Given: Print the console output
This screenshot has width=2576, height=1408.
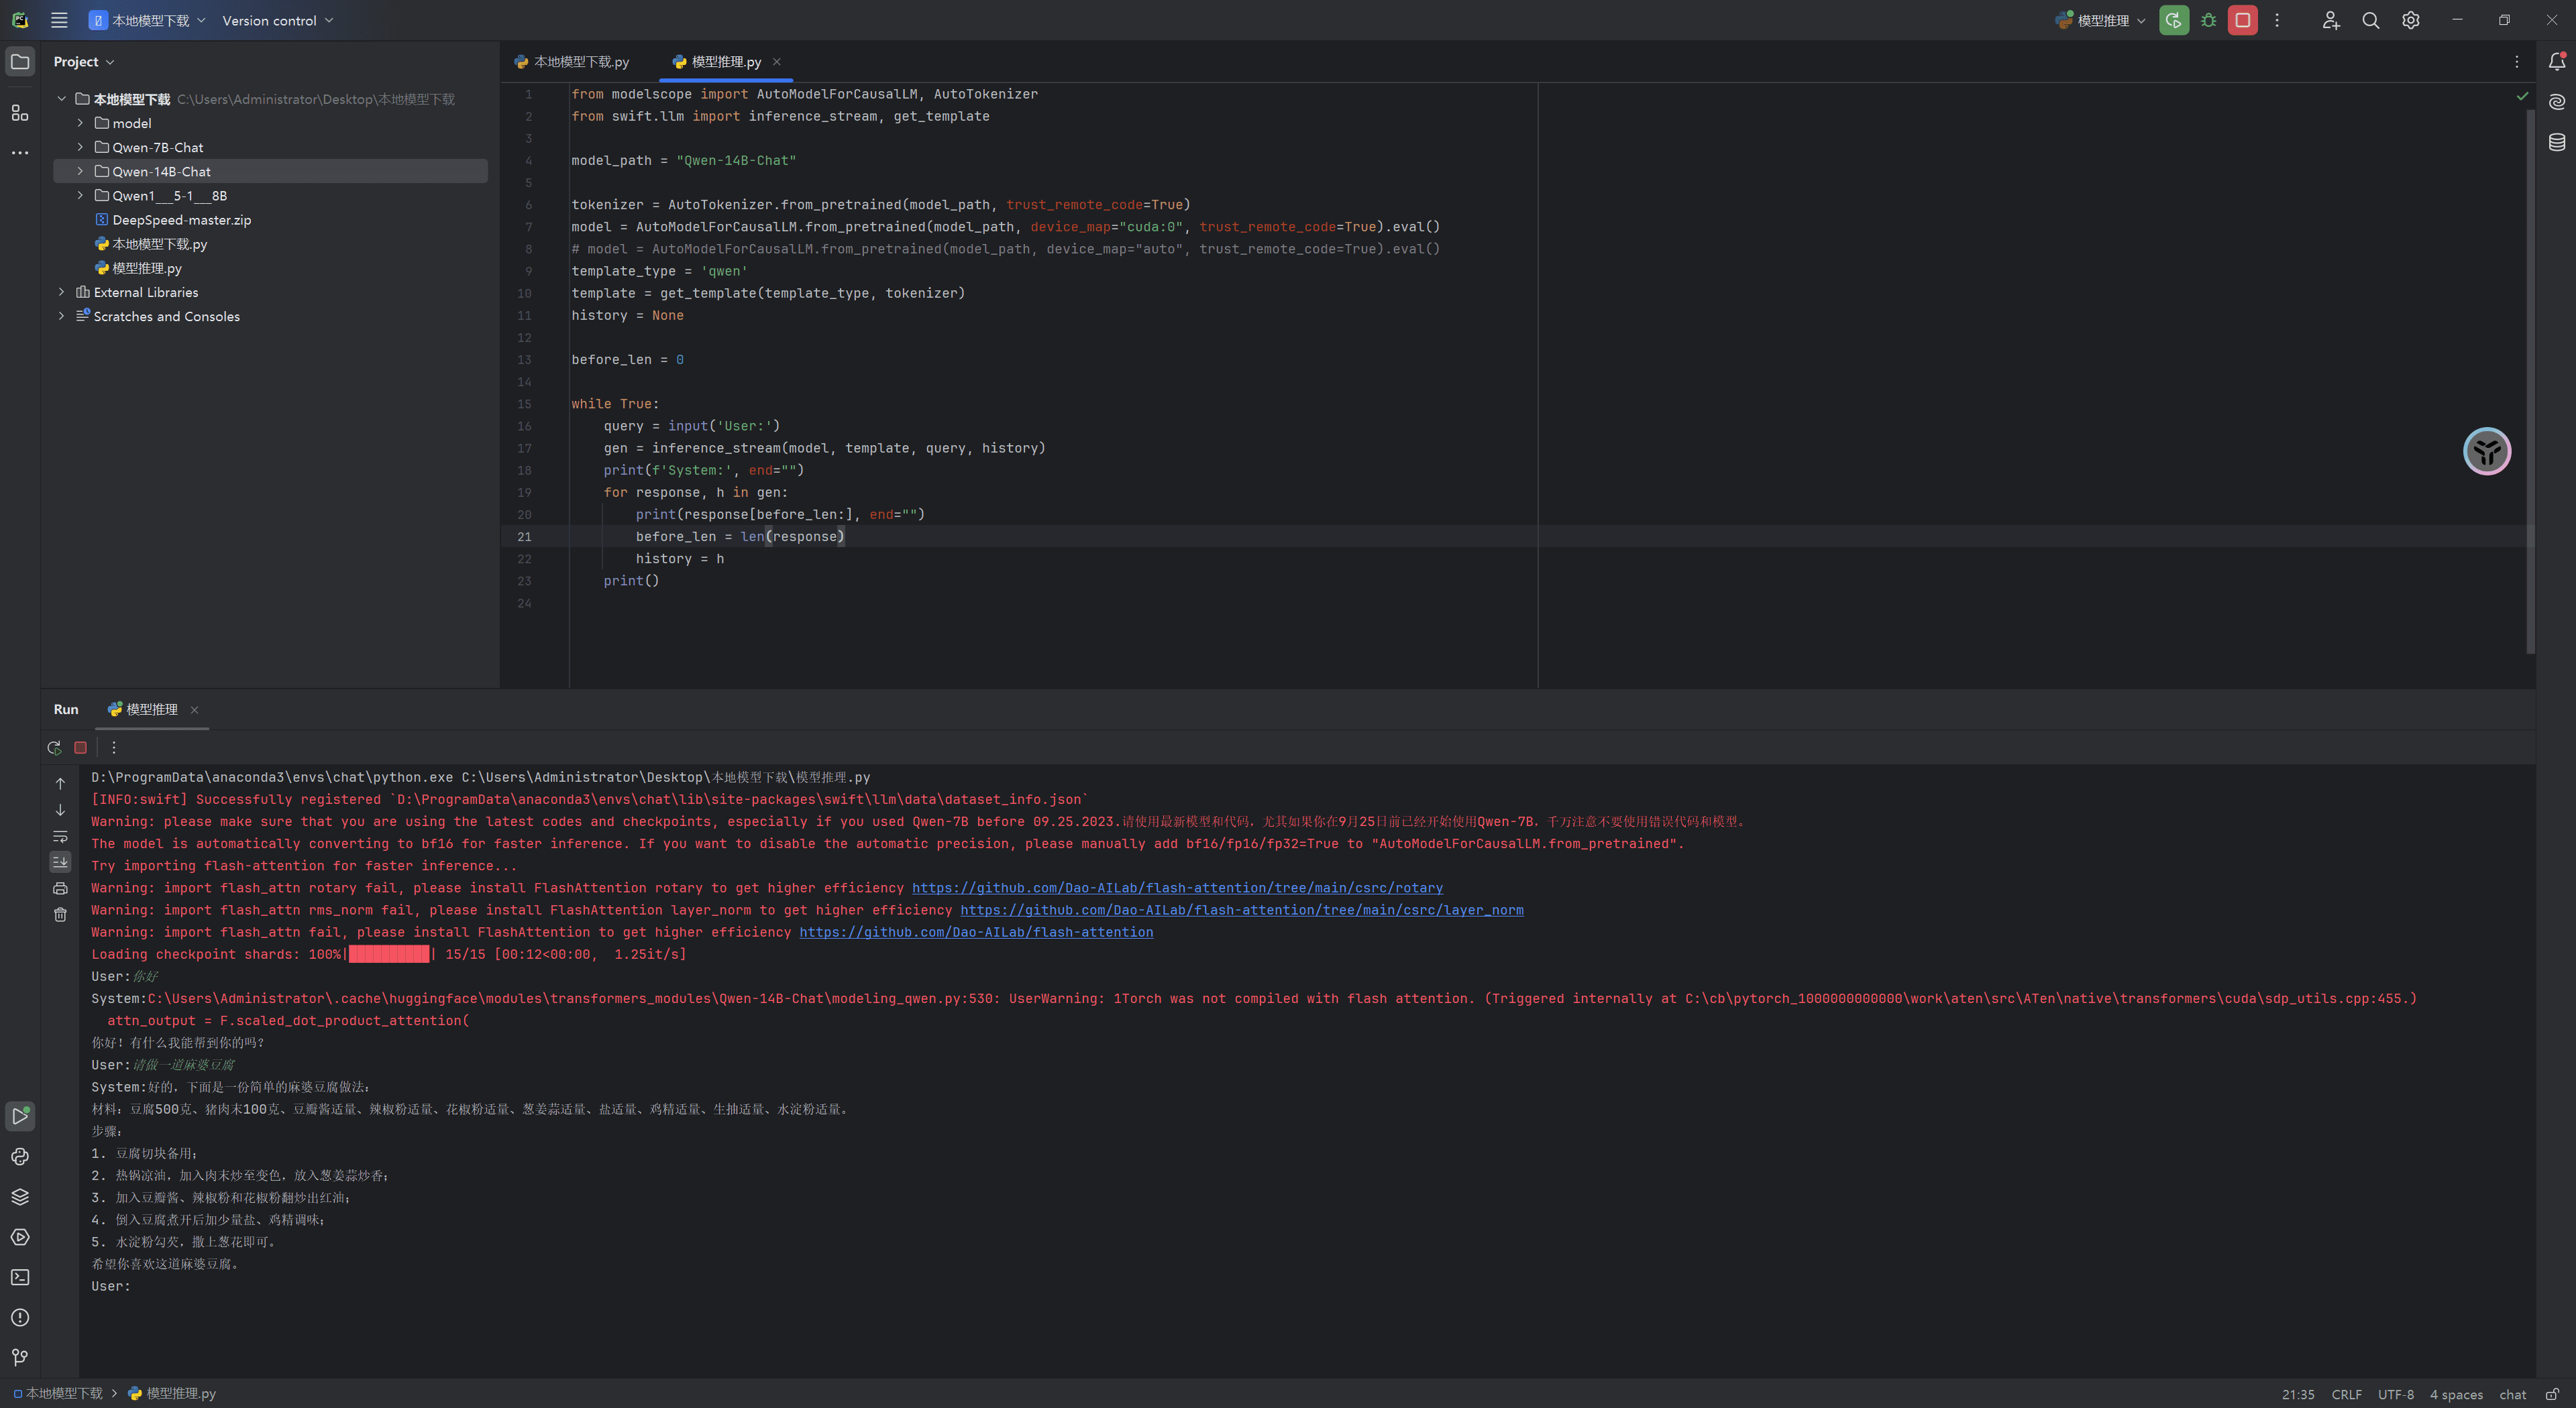Looking at the screenshot, I should tap(60, 888).
